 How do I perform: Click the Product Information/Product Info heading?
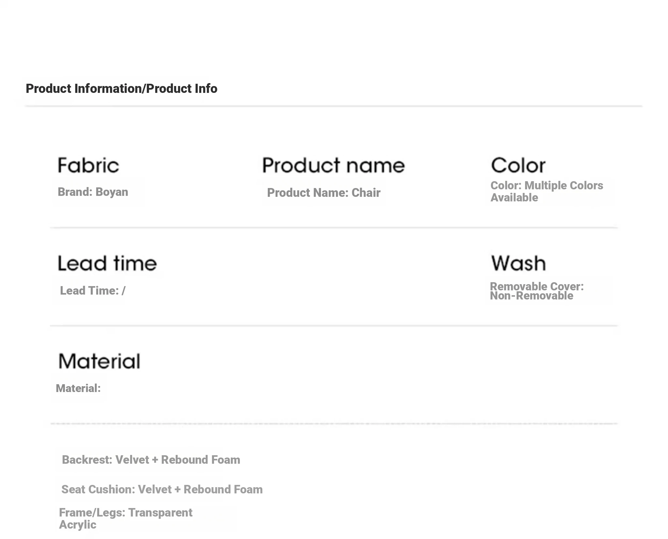[121, 89]
